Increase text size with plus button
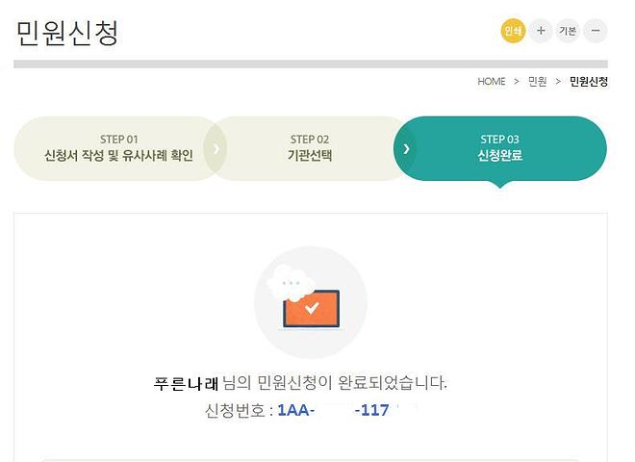Screen dimensions: 635x462 pyautogui.click(x=541, y=31)
